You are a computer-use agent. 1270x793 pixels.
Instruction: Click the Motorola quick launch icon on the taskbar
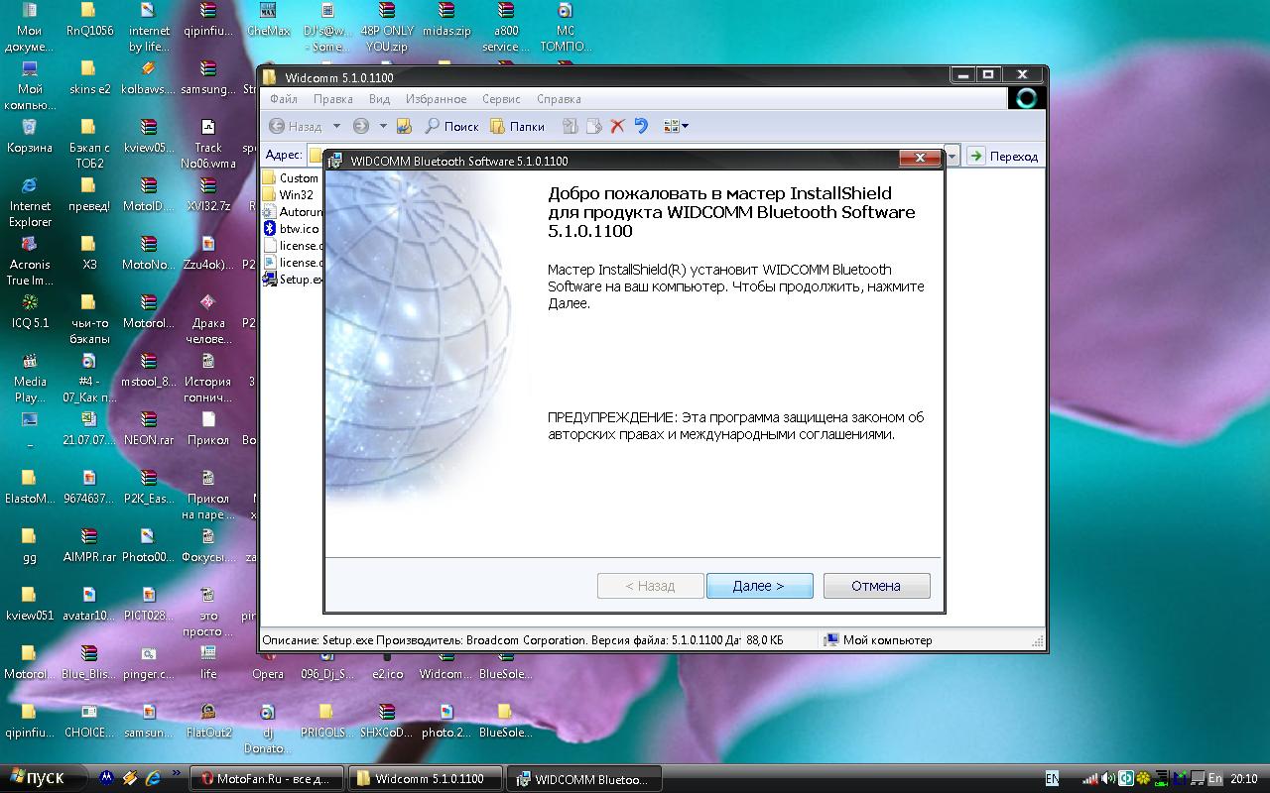tap(106, 778)
